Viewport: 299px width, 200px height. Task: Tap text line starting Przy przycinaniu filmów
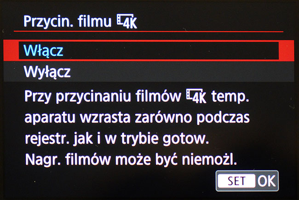[x=137, y=96]
